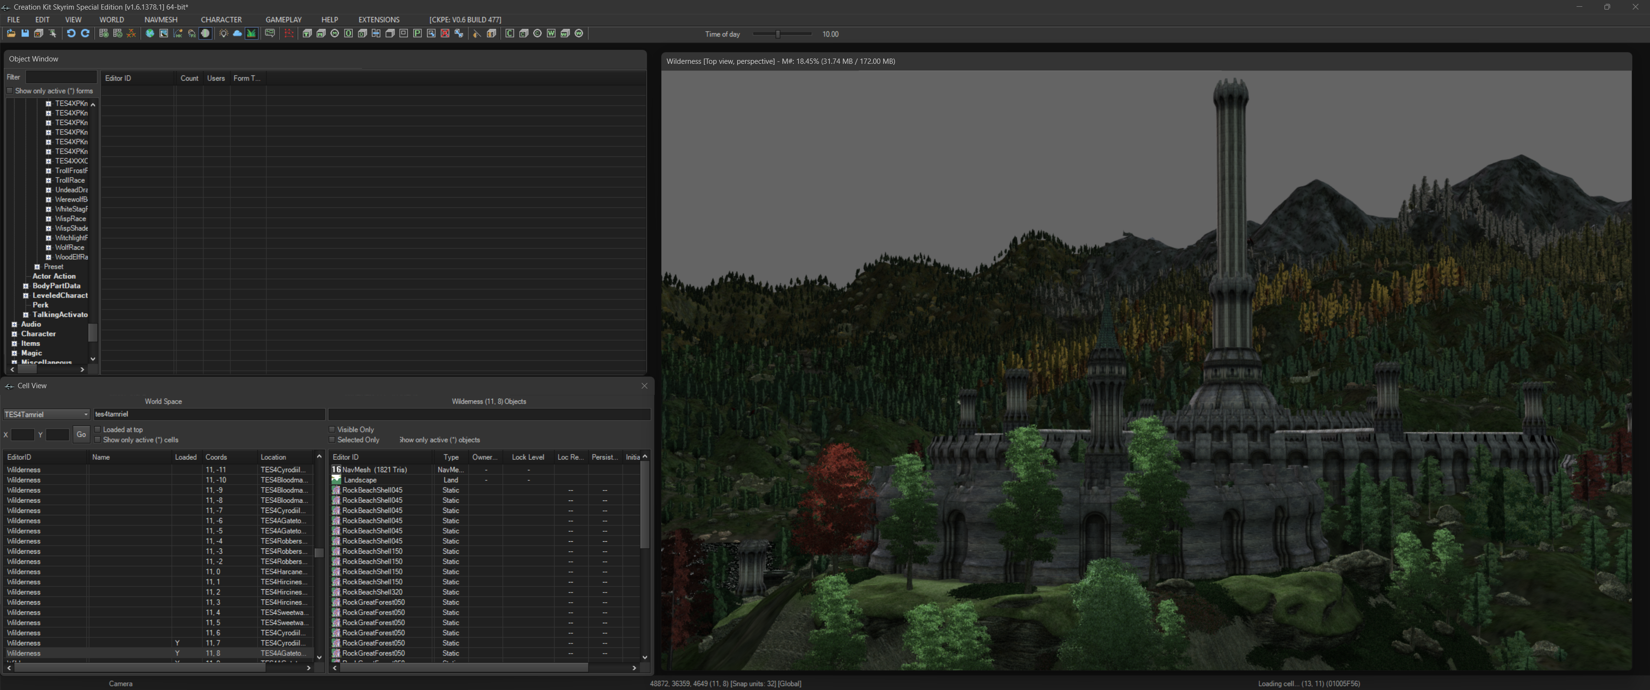This screenshot has width=1650, height=690.
Task: Adjust the Time of day slider
Action: click(x=778, y=34)
